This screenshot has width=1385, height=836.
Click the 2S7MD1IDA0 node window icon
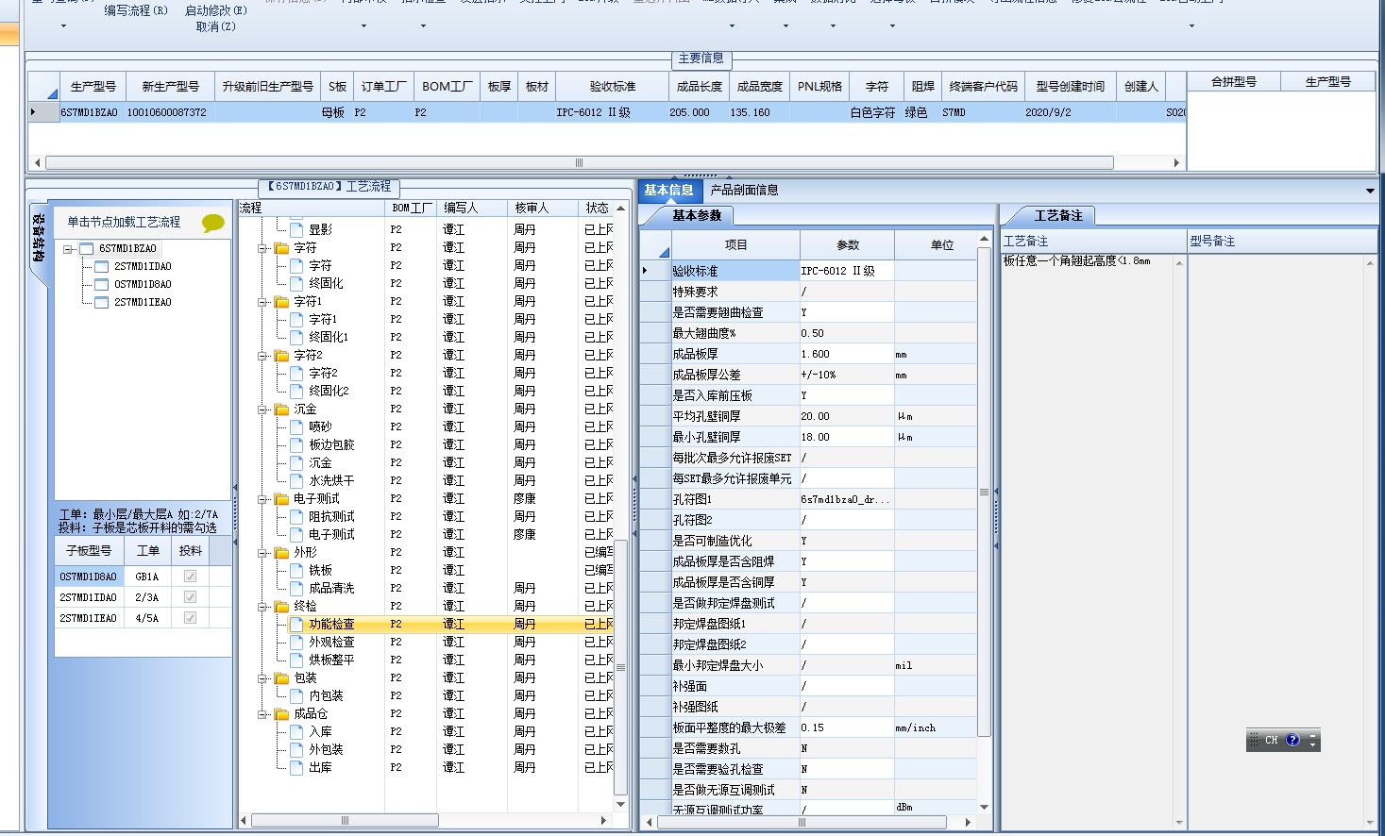point(102,267)
